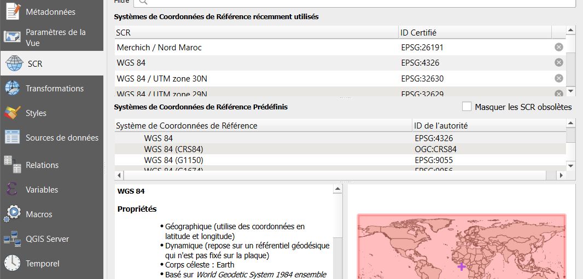Click the search magnifier icon in filter
This screenshot has width=583, height=279.
click(x=143, y=2)
